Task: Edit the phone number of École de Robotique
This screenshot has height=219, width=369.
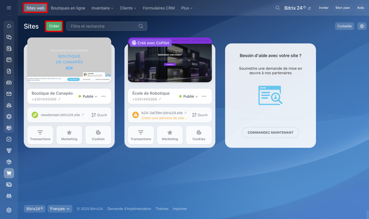Action: point(160,99)
